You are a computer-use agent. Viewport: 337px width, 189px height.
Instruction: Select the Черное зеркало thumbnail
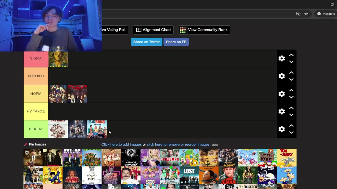(x=131, y=157)
